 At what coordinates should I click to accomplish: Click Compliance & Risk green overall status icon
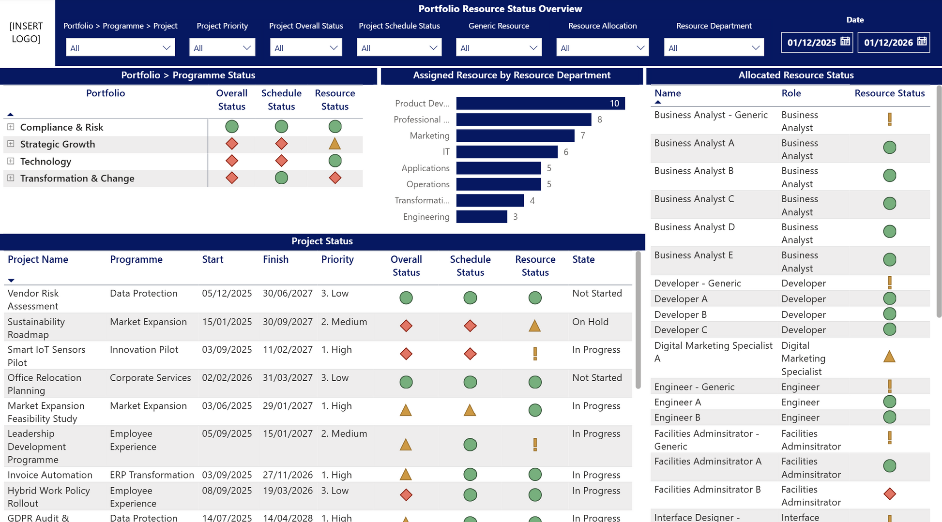click(232, 127)
